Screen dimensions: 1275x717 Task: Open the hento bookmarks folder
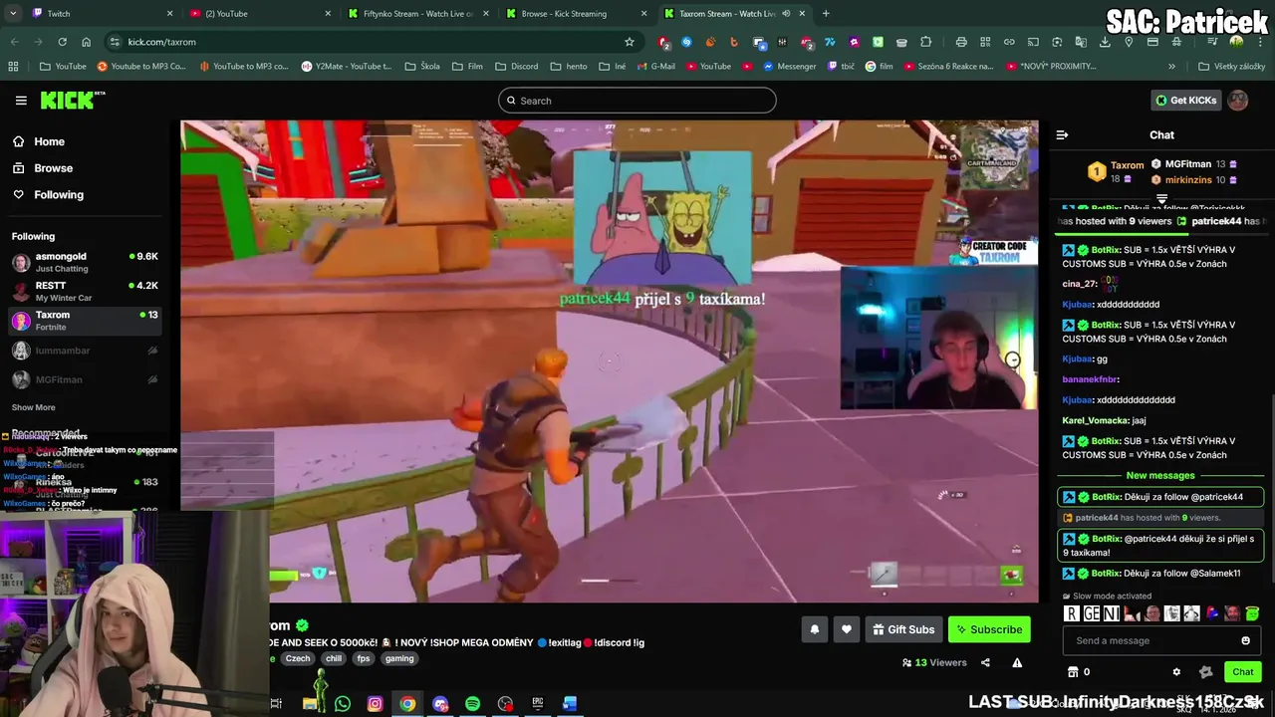tap(569, 67)
